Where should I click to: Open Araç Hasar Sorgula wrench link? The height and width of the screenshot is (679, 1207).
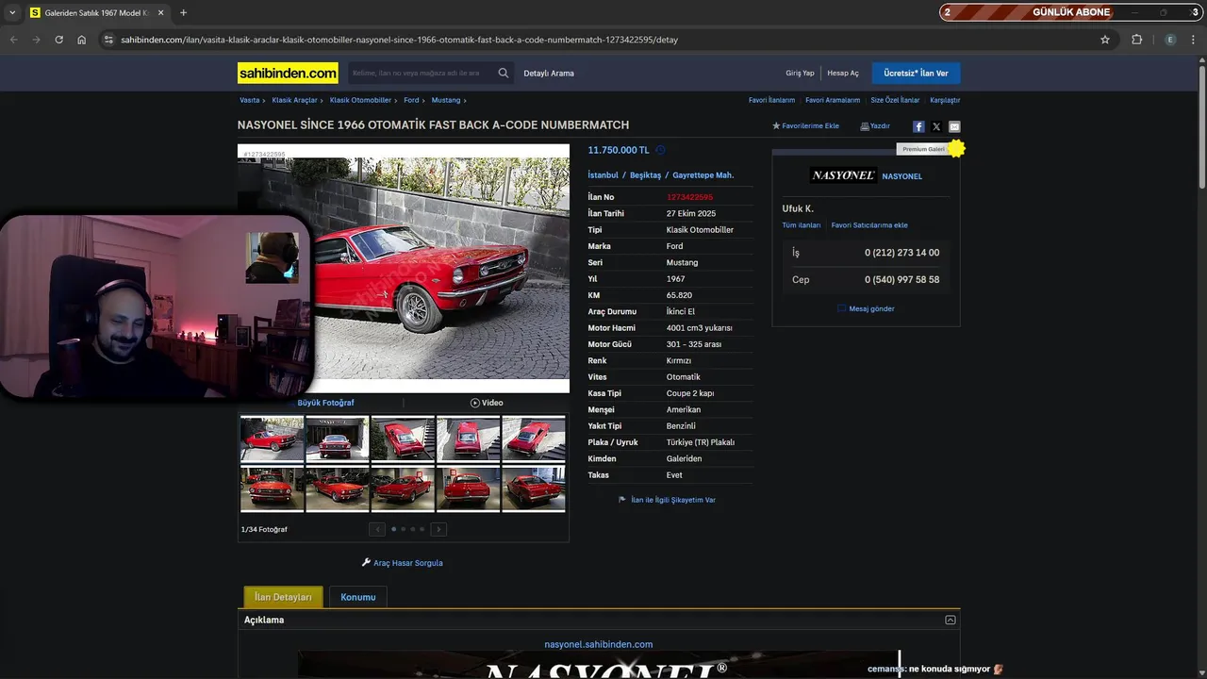(403, 563)
